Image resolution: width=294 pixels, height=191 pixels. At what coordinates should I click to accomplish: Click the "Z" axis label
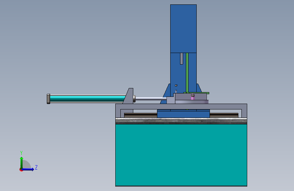tap(36, 167)
